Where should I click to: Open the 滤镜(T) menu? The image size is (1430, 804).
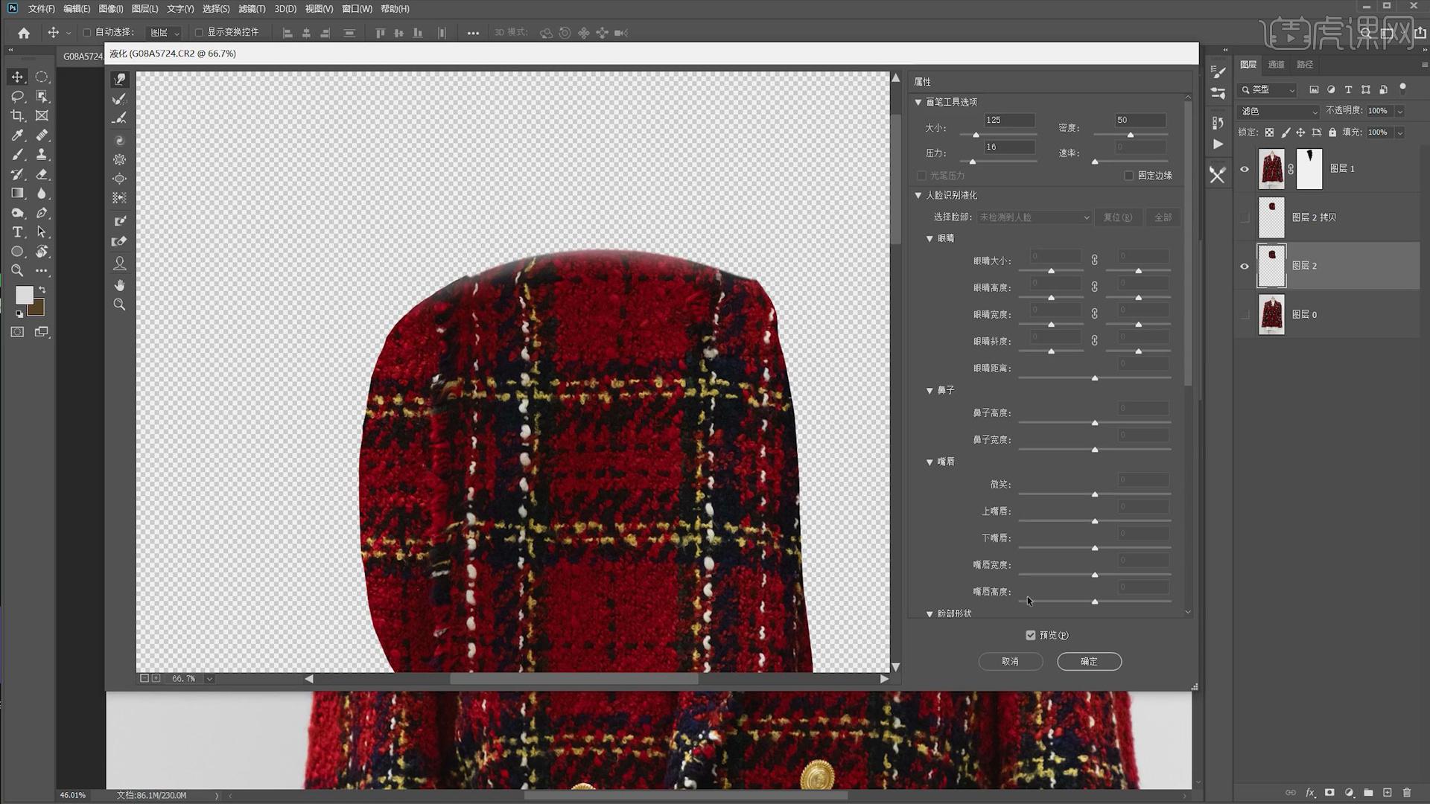[x=252, y=9]
